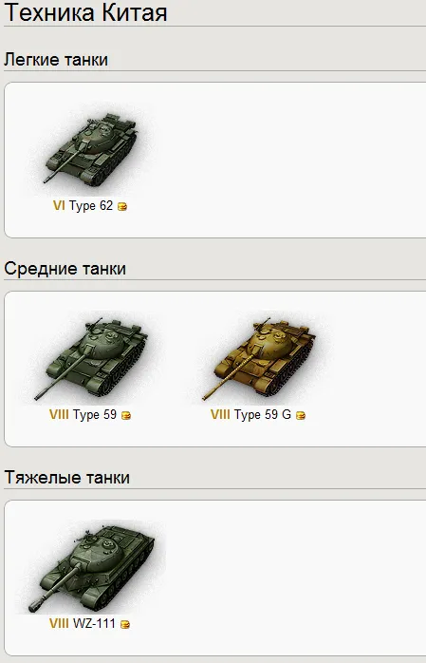Click the Тяжелые танки section heading
This screenshot has width=426, height=663.
pos(66,477)
